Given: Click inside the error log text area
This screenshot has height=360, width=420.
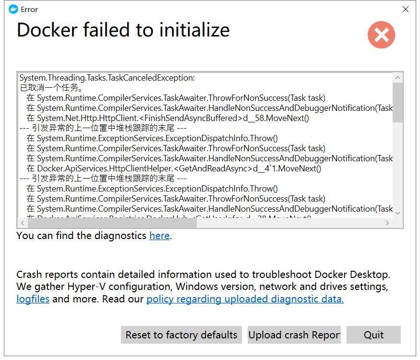Looking at the screenshot, I should [192, 144].
